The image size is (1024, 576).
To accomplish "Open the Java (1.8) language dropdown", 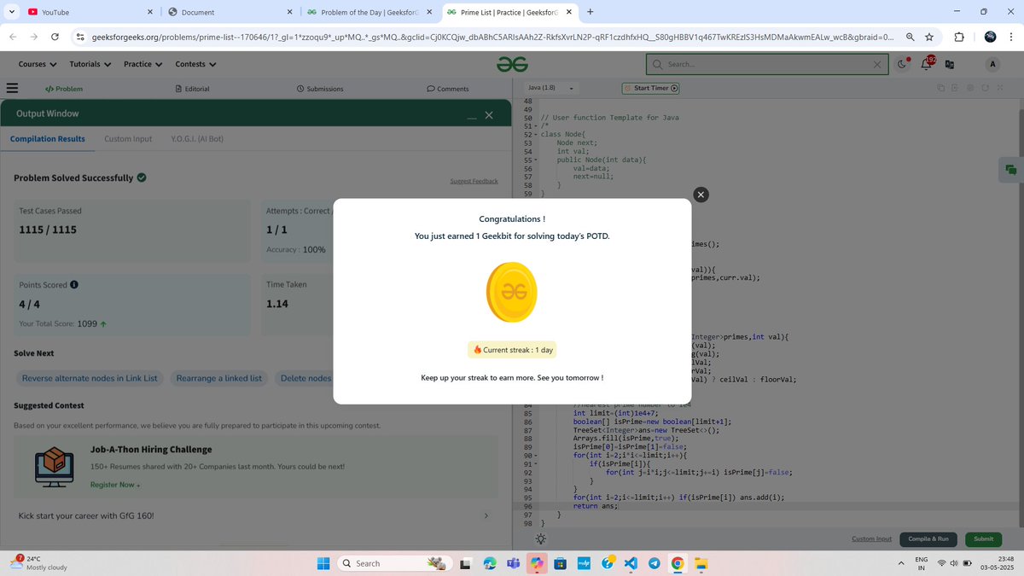I will (550, 88).
